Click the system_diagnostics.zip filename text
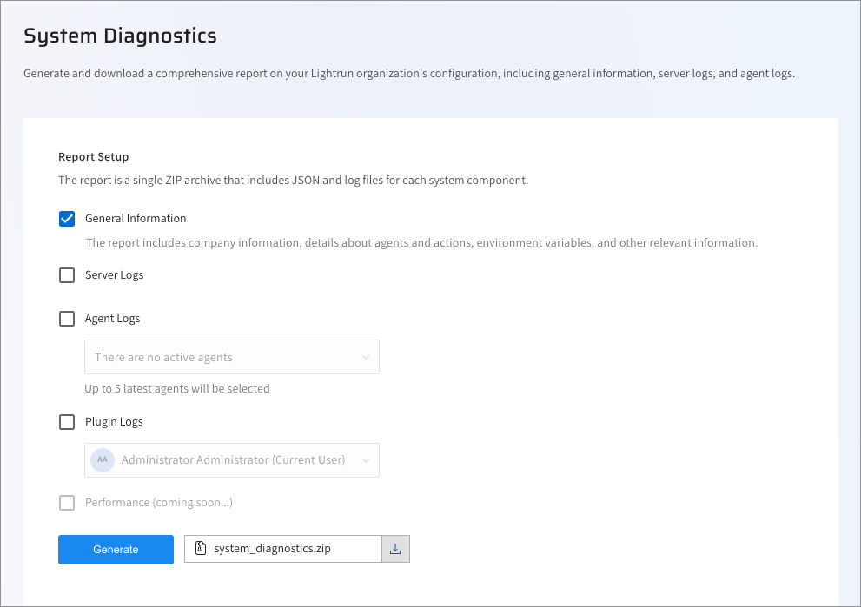 tap(272, 549)
